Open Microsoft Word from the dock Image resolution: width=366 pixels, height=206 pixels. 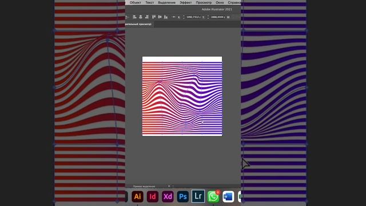coord(228,196)
